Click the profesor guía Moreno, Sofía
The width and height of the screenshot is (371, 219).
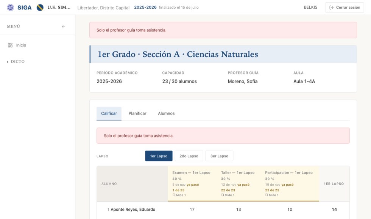[x=243, y=81]
